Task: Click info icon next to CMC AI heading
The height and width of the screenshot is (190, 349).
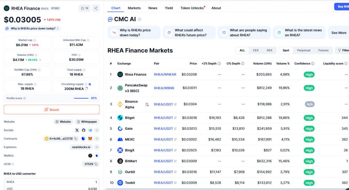Action: 140,19
